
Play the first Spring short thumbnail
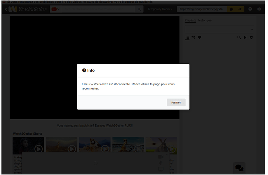pyautogui.click(x=28, y=146)
